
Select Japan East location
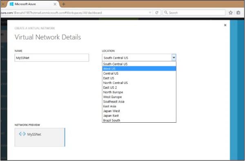point(139,115)
